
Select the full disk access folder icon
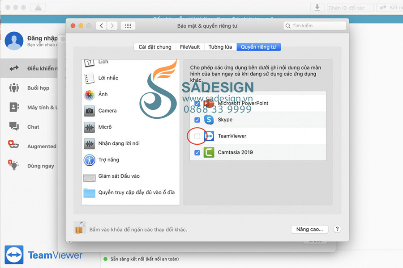pyautogui.click(x=90, y=193)
